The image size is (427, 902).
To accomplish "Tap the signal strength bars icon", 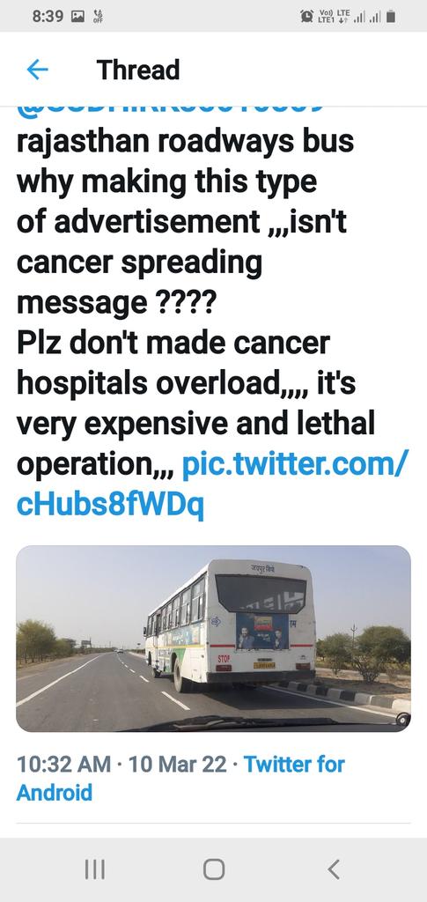I will coord(368,18).
